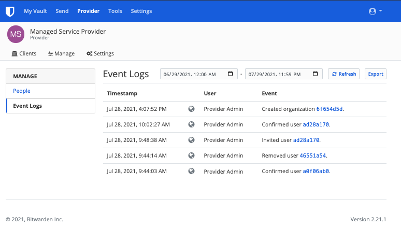This screenshot has height=228, width=401.
Task: Open the Provider page
Action: [89, 11]
